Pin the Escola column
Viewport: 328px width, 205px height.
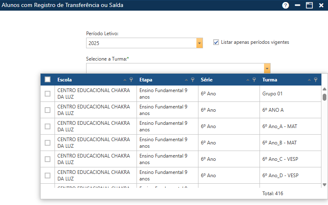tap(131, 80)
